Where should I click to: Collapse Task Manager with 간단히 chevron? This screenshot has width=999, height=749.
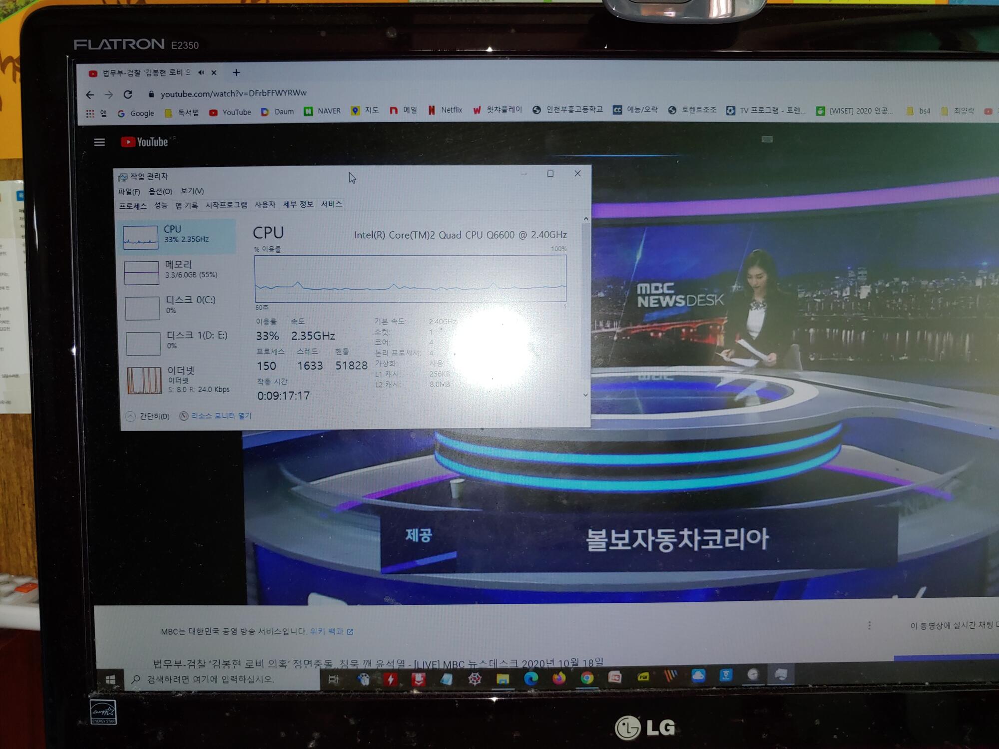[131, 416]
